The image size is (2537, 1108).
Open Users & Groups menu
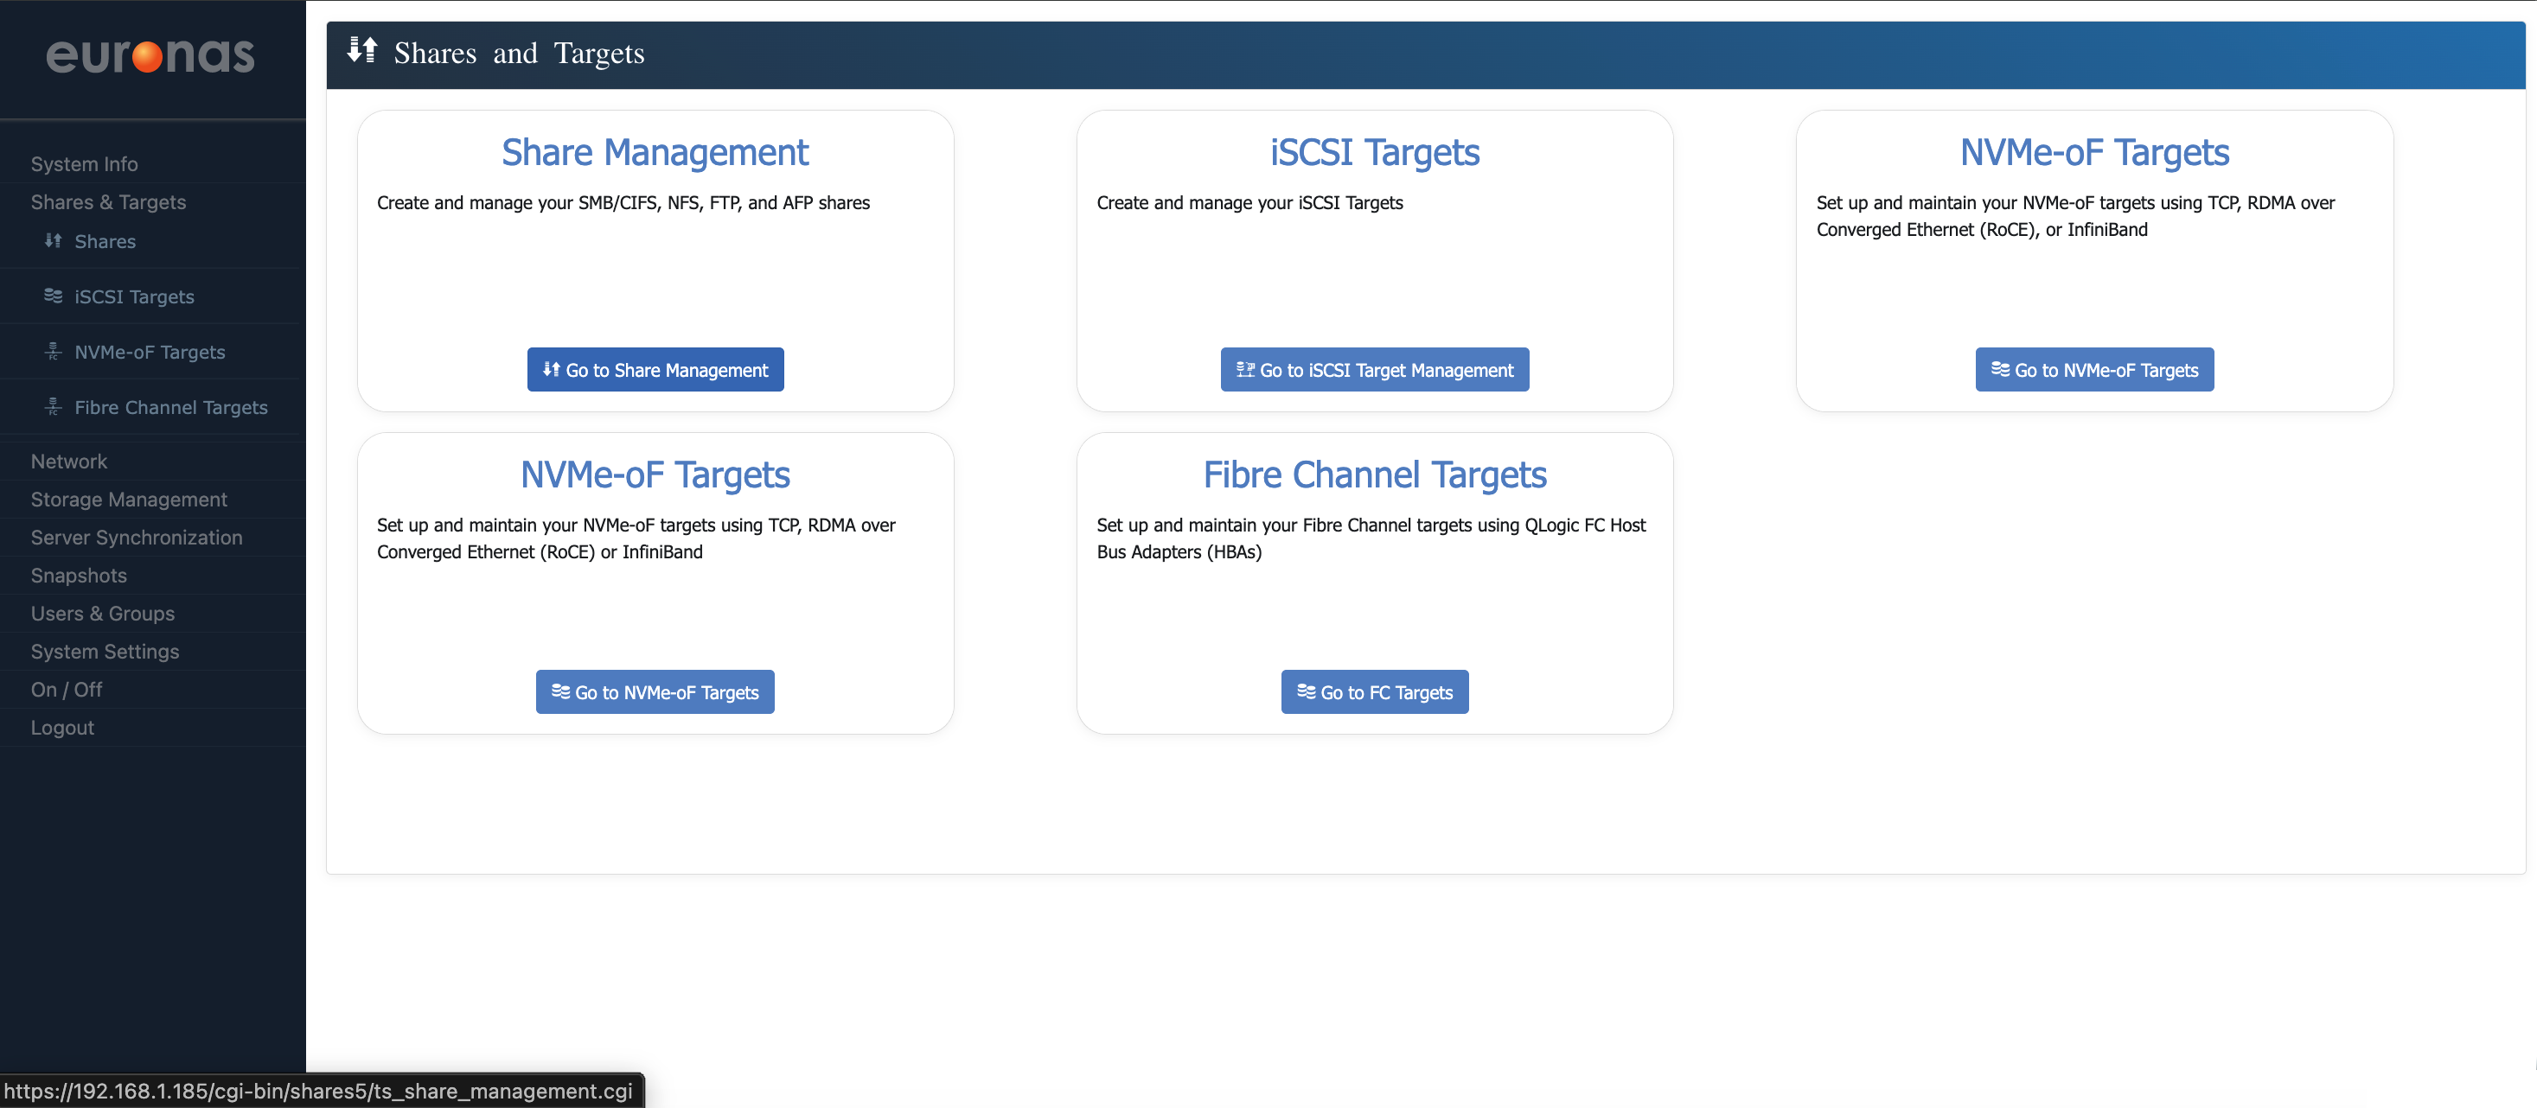point(102,614)
